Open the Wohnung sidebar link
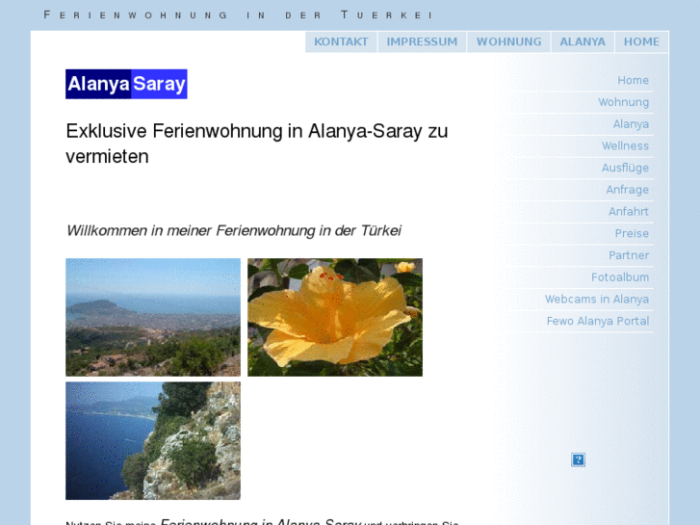The image size is (700, 525). [x=623, y=102]
